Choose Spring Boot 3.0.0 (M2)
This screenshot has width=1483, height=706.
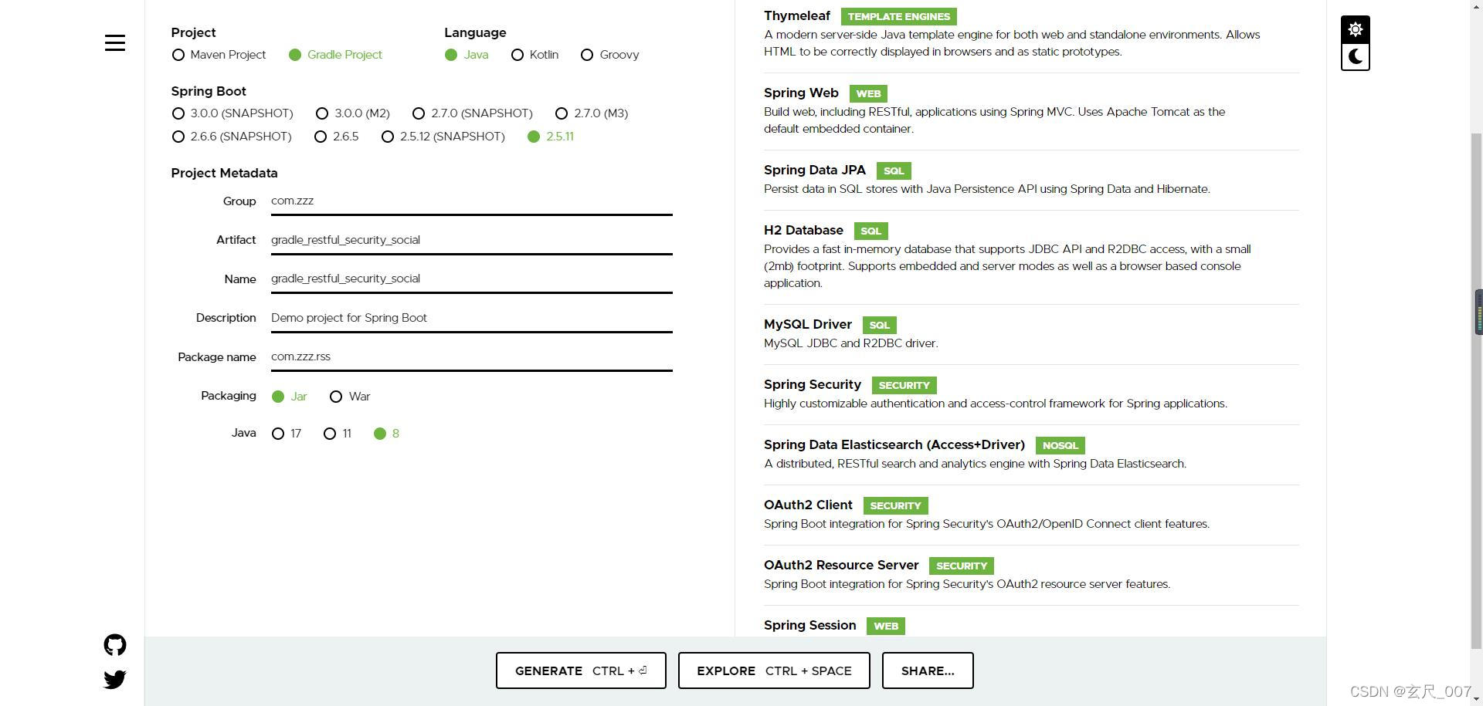(x=353, y=113)
